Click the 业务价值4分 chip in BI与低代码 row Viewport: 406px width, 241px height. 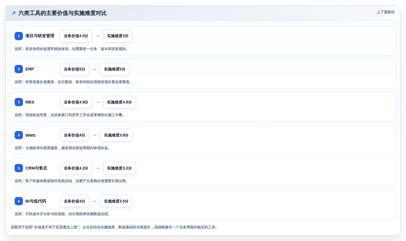[x=75, y=201]
